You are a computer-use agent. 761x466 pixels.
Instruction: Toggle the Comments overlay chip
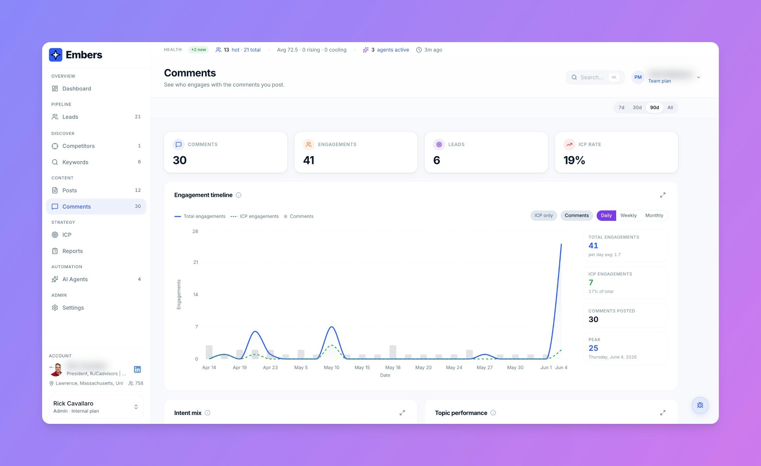pyautogui.click(x=577, y=216)
